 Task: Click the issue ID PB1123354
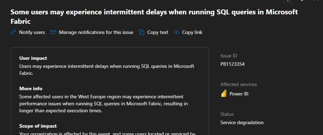click(x=233, y=64)
